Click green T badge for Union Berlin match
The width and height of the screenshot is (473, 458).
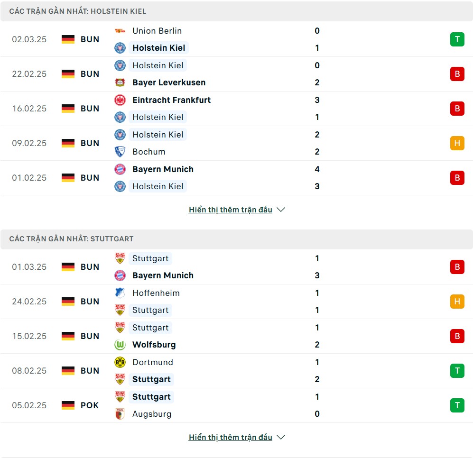tap(457, 39)
